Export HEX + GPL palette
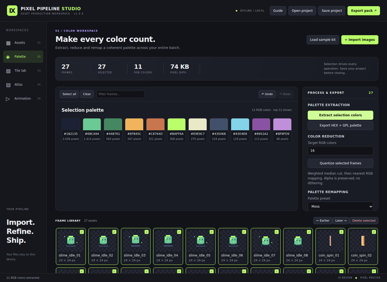387x282 pixels. [x=341, y=125]
